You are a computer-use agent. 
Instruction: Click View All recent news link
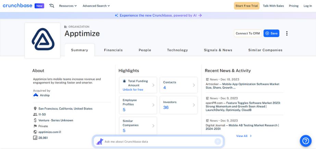tap(242, 136)
